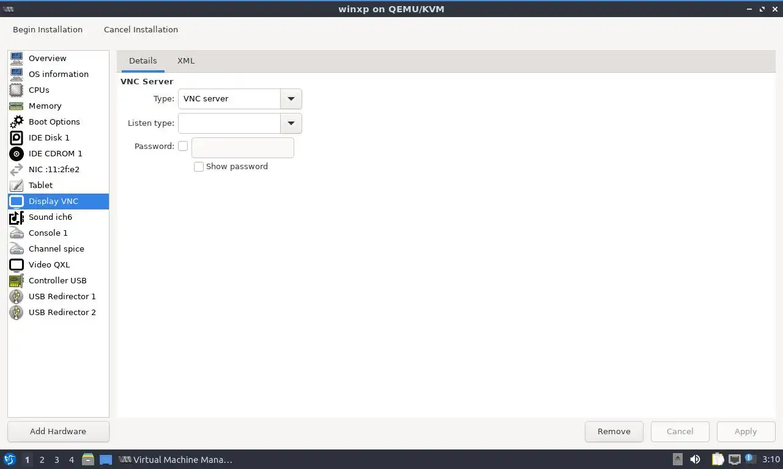Click the Remove button
The image size is (783, 469).
[x=614, y=431]
